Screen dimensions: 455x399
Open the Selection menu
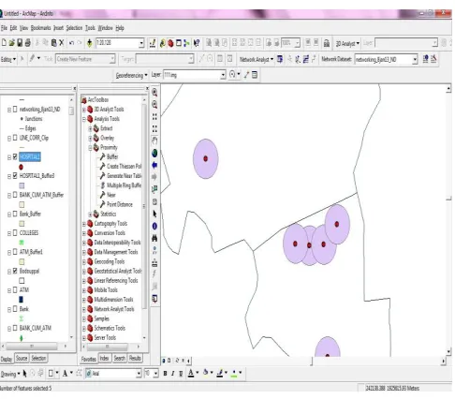click(x=74, y=28)
